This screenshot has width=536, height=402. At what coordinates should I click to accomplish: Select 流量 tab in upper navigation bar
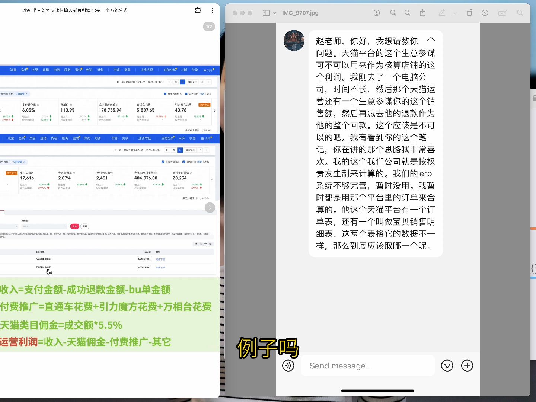[13, 70]
